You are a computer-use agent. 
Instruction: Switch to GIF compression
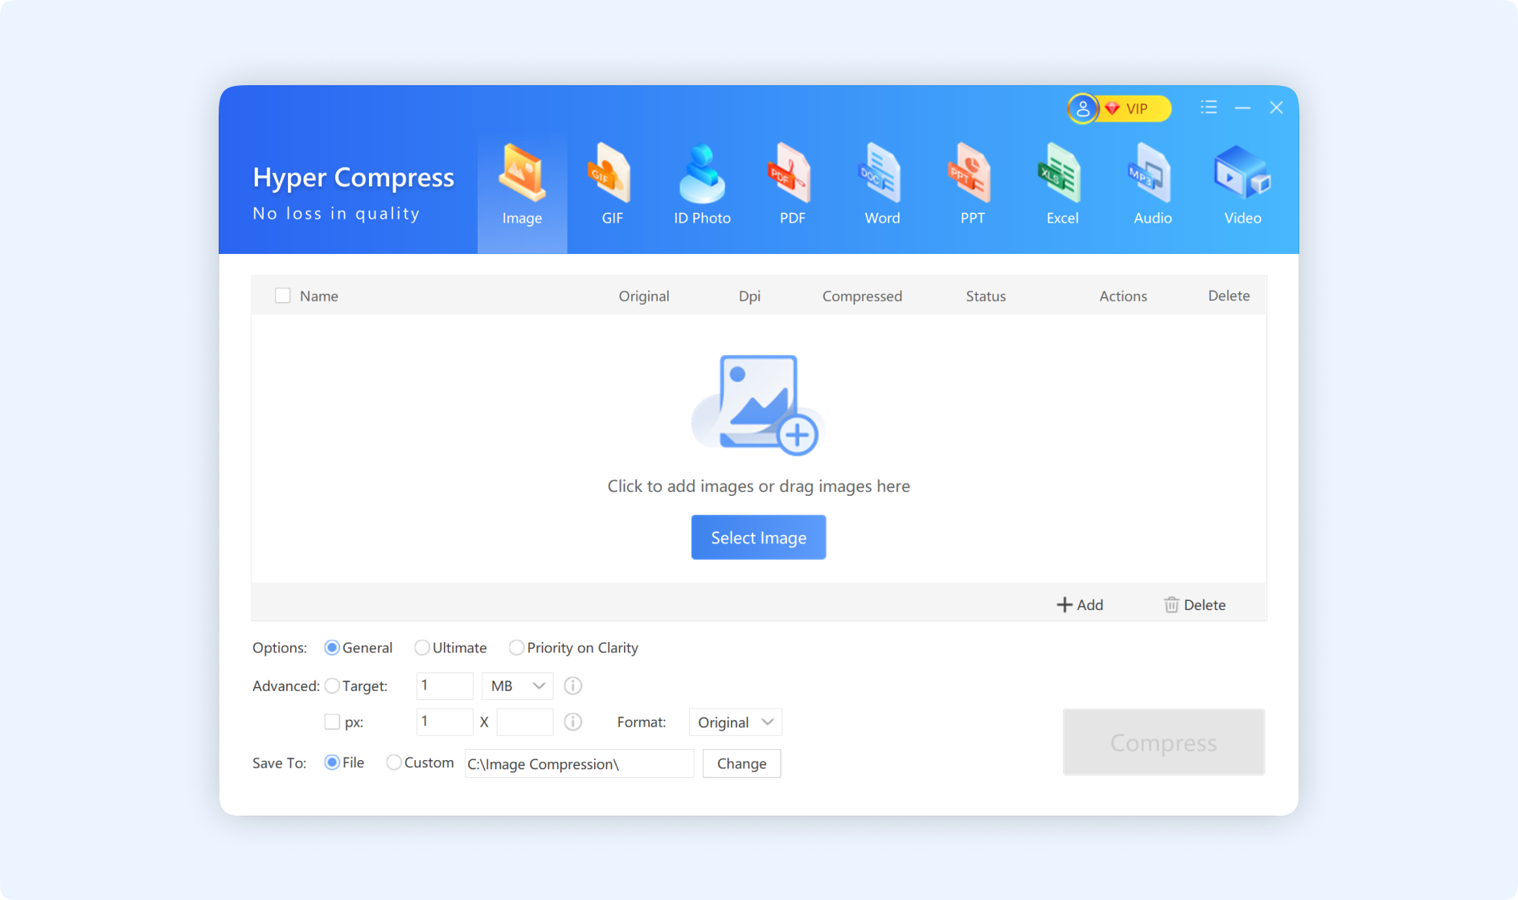(x=612, y=186)
